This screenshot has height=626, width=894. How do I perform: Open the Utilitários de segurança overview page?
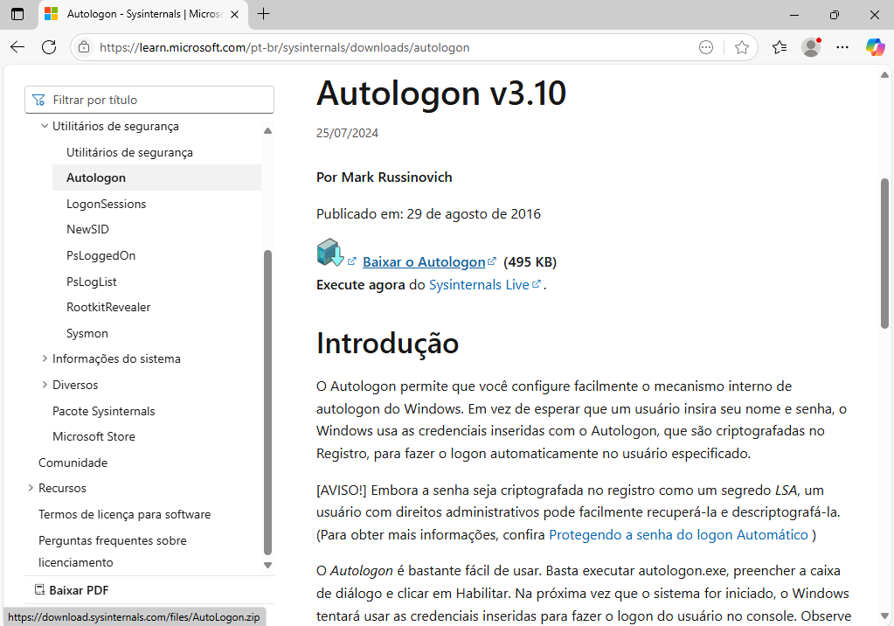pyautogui.click(x=129, y=152)
